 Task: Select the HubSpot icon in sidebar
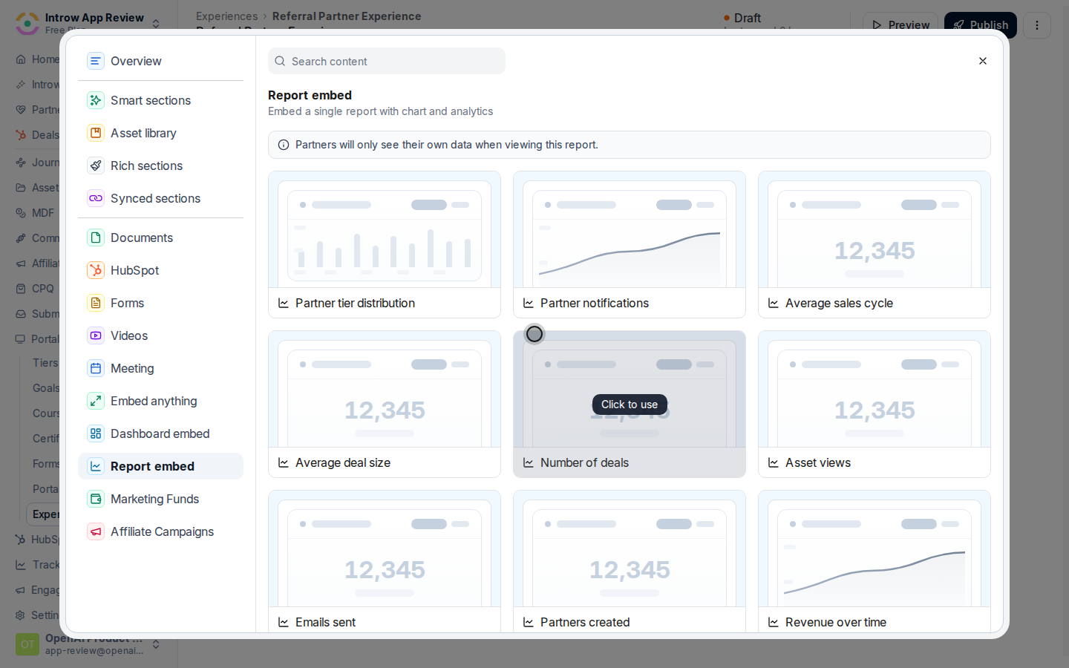(x=96, y=270)
